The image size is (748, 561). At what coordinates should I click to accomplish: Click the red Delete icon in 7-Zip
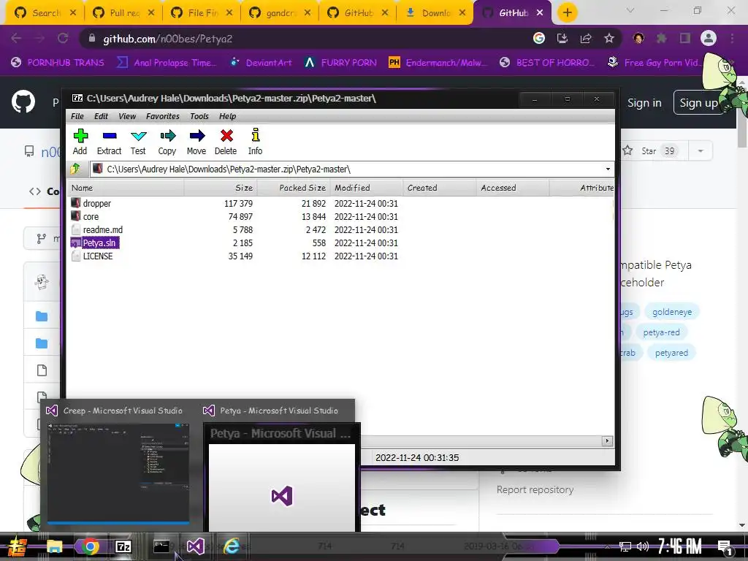pyautogui.click(x=226, y=142)
